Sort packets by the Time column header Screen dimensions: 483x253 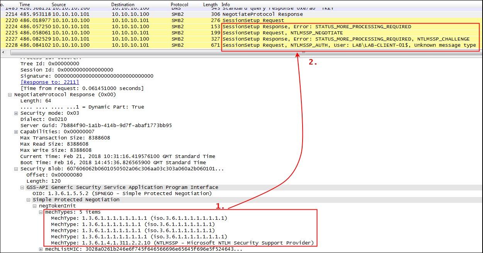tap(24, 4)
